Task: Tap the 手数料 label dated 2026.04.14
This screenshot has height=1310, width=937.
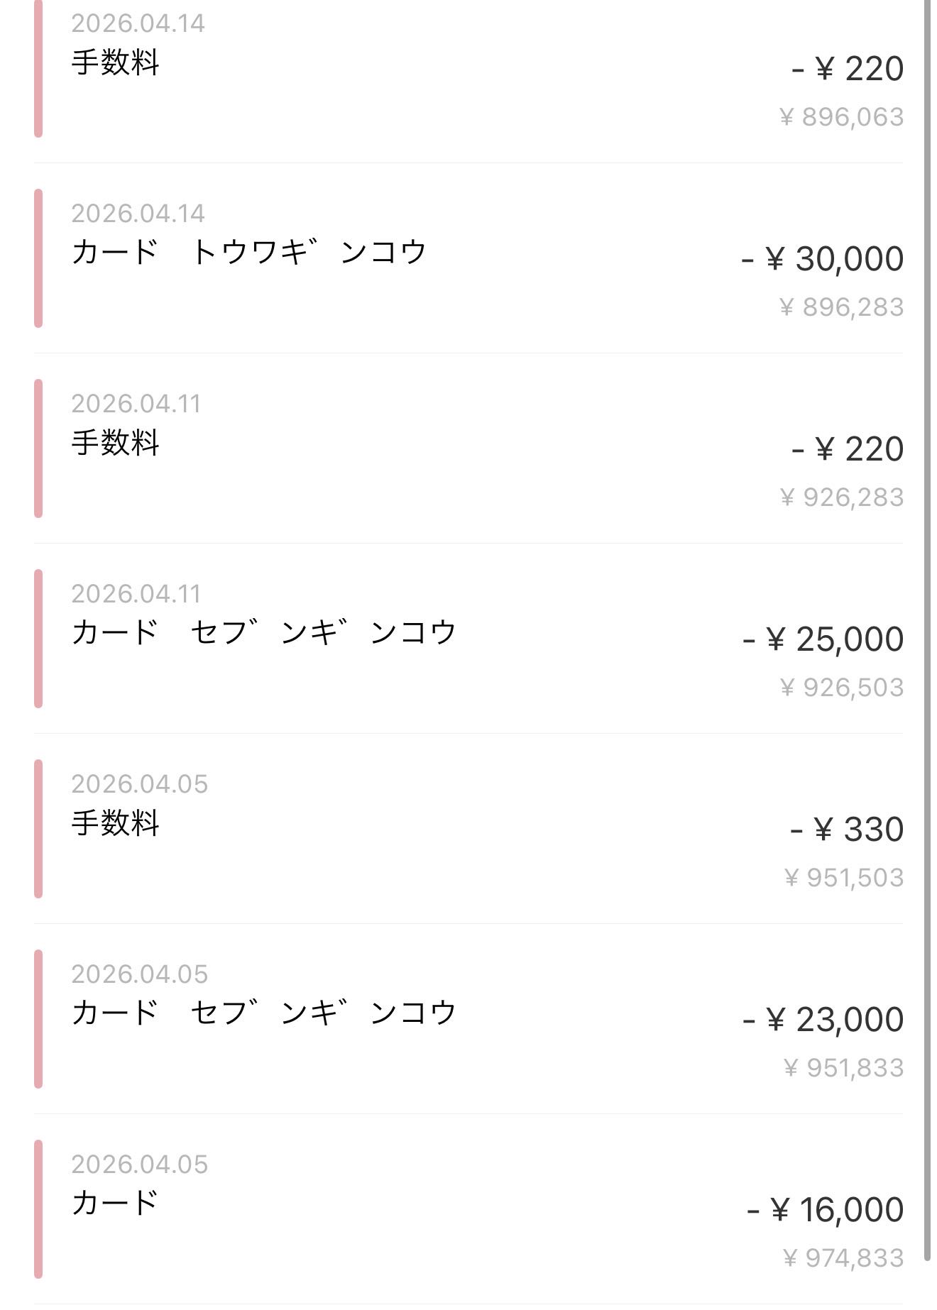Action: (115, 62)
